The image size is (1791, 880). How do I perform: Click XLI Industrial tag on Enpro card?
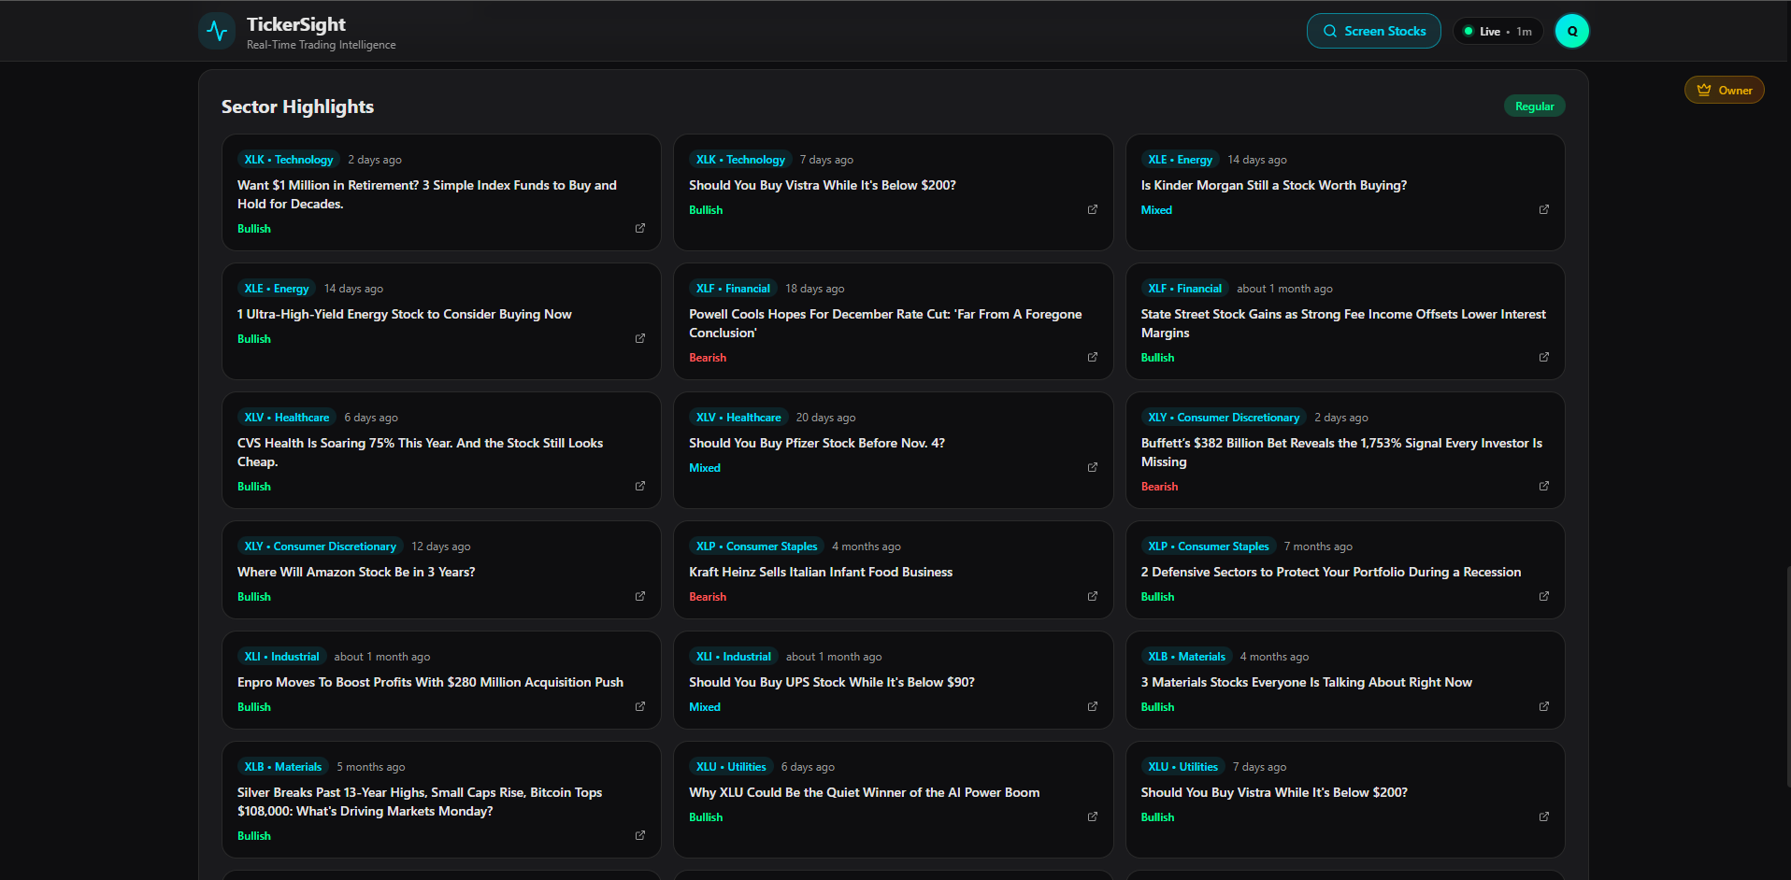point(281,657)
